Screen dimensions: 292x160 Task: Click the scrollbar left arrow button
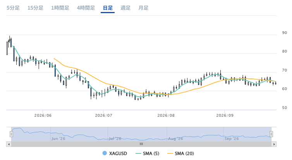[9, 144]
